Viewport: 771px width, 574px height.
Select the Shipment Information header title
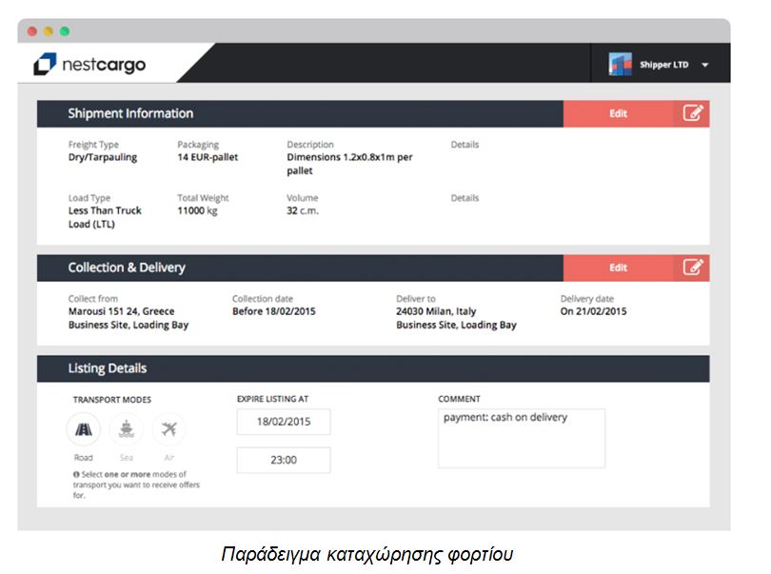130,113
